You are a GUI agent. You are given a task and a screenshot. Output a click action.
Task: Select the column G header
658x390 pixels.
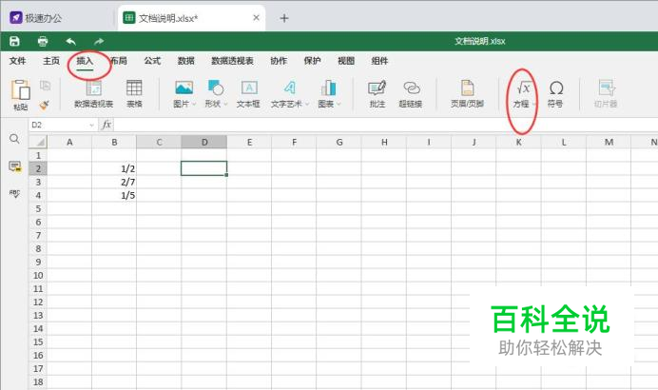click(339, 143)
